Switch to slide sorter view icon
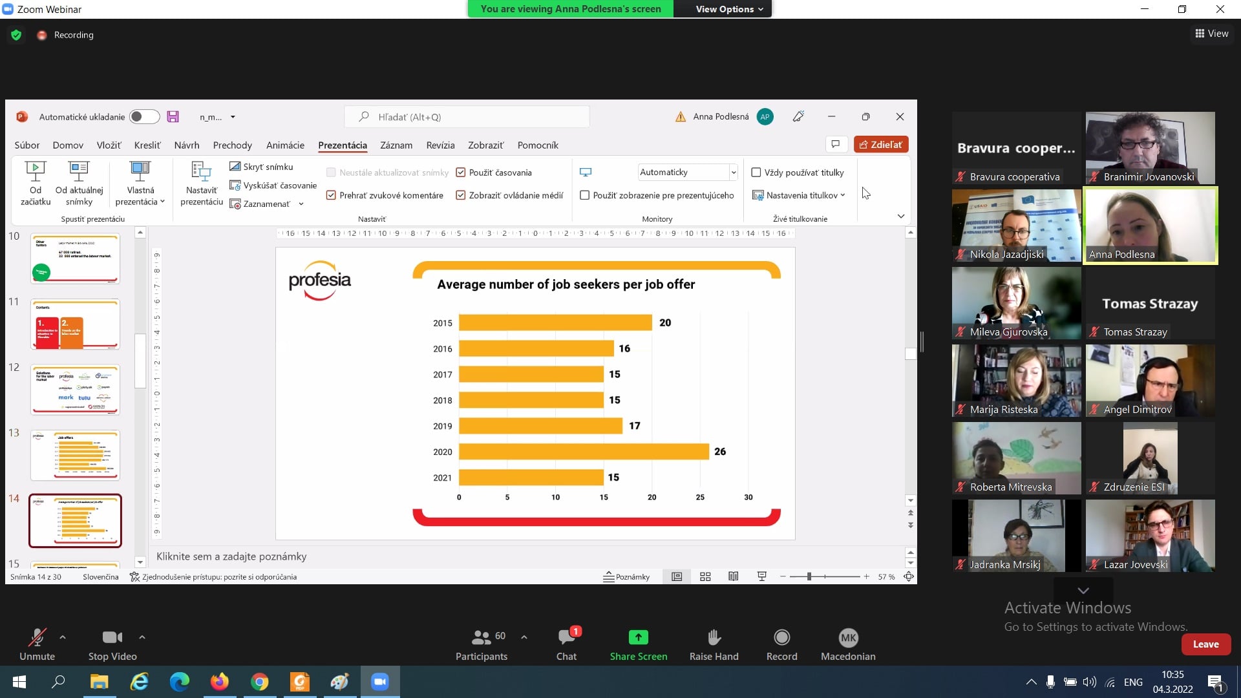This screenshot has height=698, width=1241. pyautogui.click(x=705, y=576)
